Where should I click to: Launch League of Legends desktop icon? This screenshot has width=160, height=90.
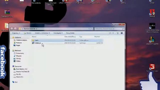tap(152, 40)
